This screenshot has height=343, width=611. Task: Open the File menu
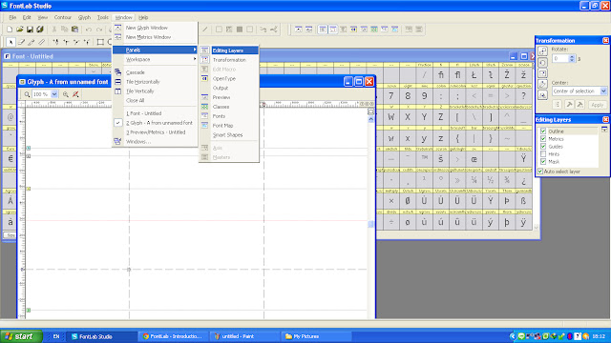click(x=12, y=17)
